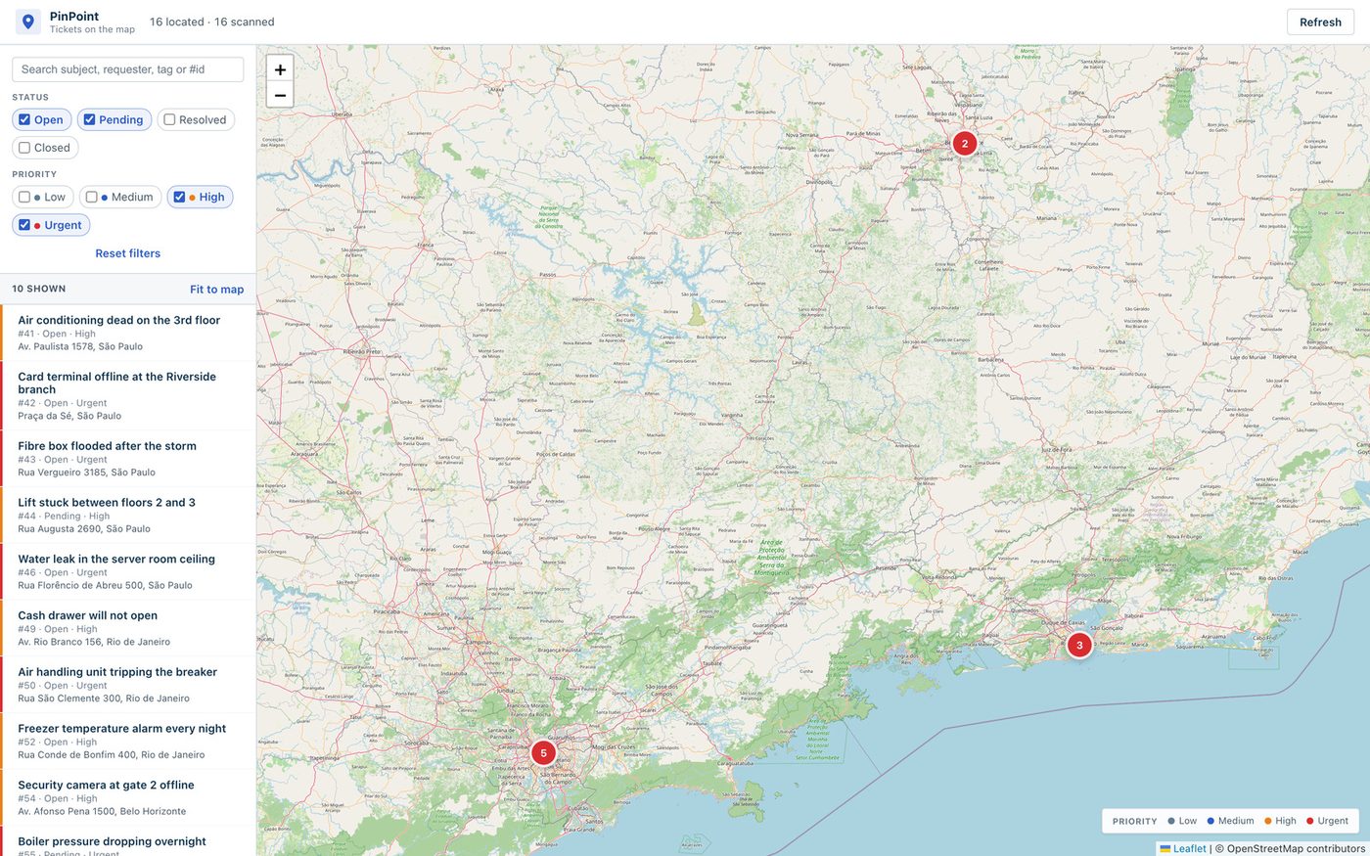Zoom in on the map
The width and height of the screenshot is (1370, 856).
pos(280,69)
